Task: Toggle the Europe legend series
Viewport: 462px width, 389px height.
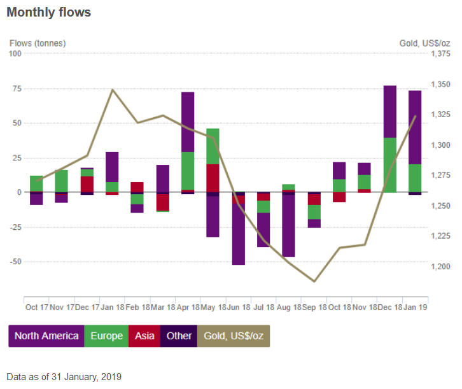Action: coord(106,336)
